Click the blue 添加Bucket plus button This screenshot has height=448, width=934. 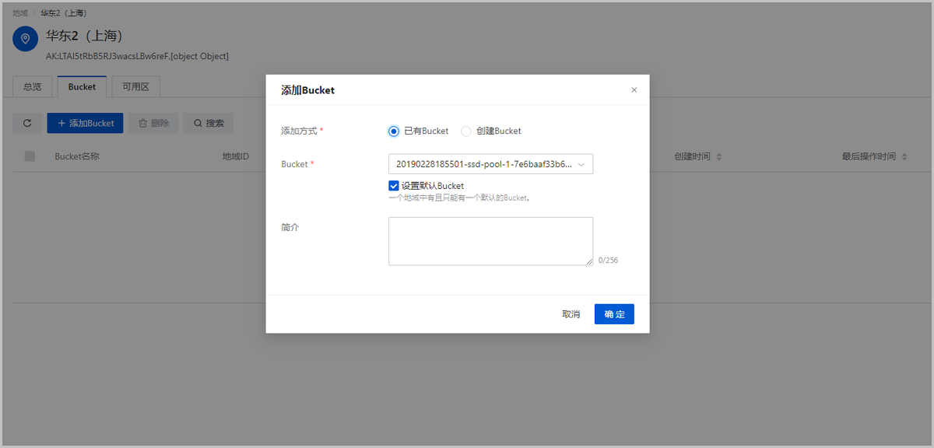(85, 123)
